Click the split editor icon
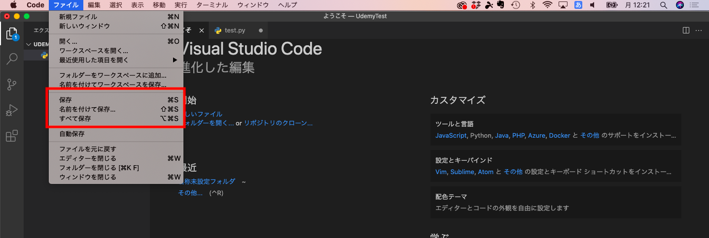Image resolution: width=709 pixels, height=238 pixels. (x=686, y=30)
